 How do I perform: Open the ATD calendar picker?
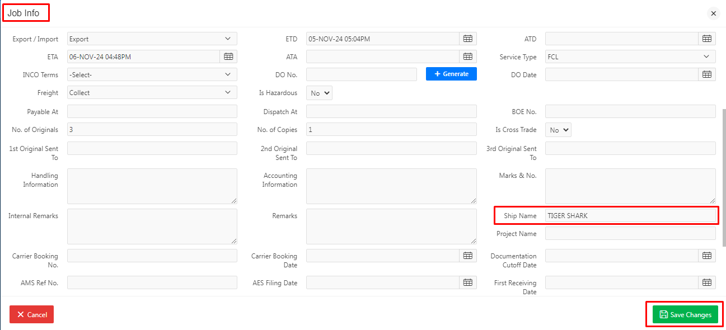[707, 39]
